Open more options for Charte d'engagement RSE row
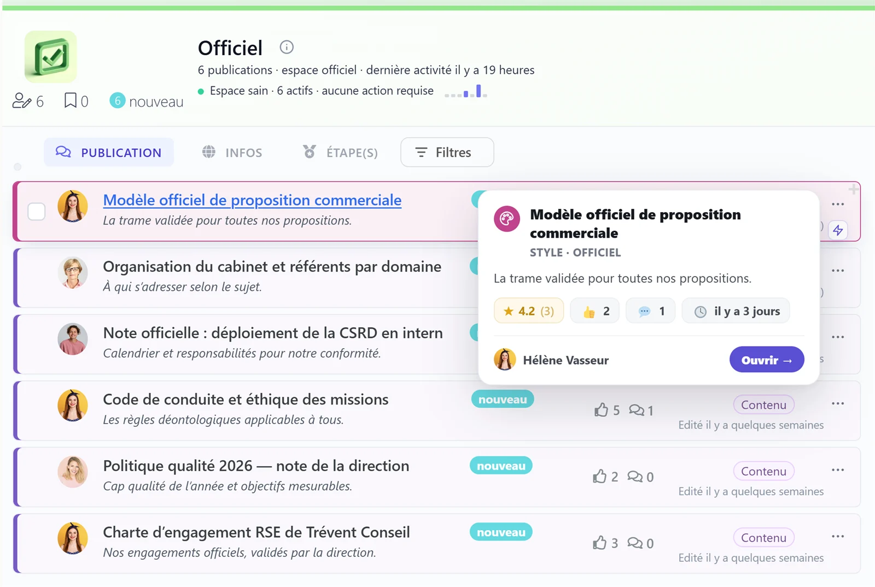Image resolution: width=875 pixels, height=587 pixels. point(838,536)
